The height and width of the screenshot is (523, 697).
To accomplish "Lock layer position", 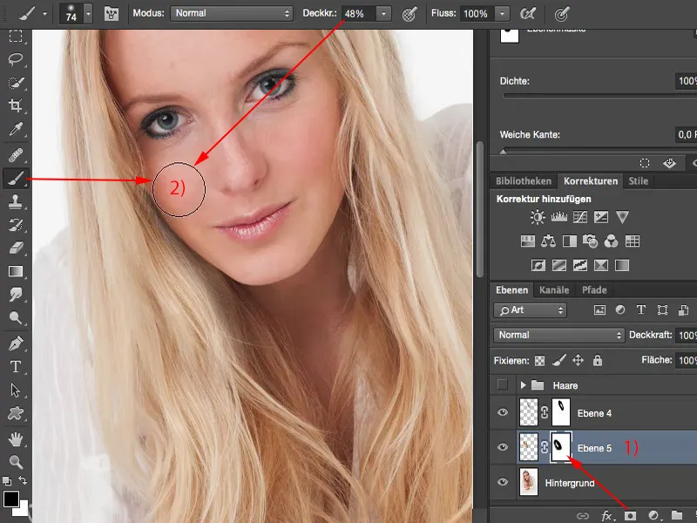I will pos(578,360).
